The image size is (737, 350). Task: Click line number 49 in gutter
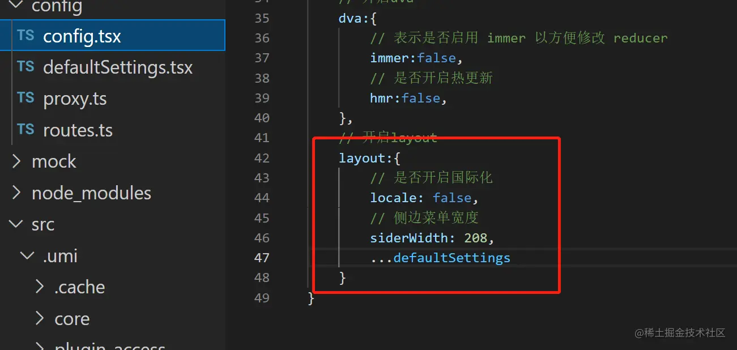click(262, 298)
